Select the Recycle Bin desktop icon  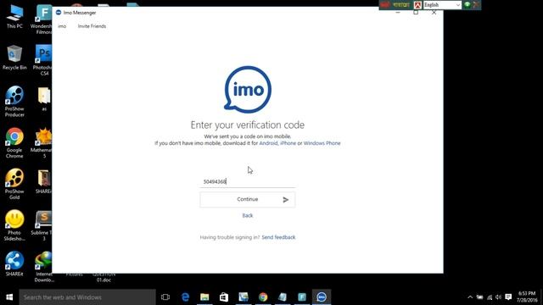[x=14, y=58]
